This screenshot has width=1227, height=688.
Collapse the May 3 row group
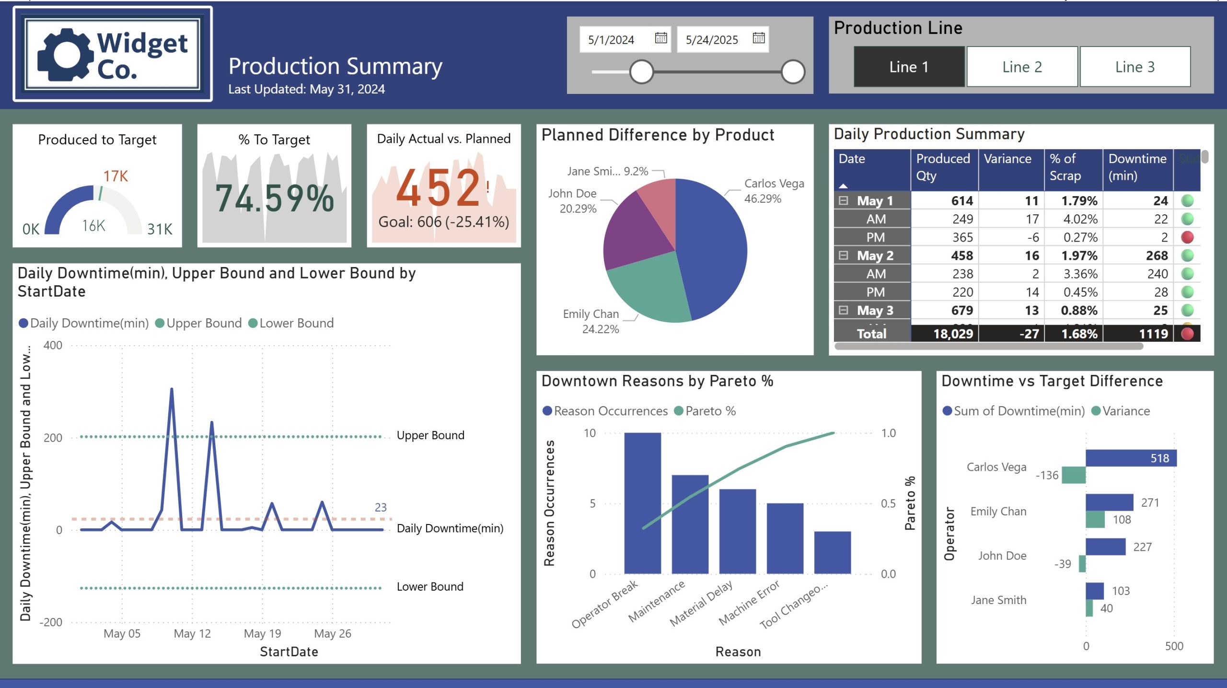pyautogui.click(x=843, y=310)
